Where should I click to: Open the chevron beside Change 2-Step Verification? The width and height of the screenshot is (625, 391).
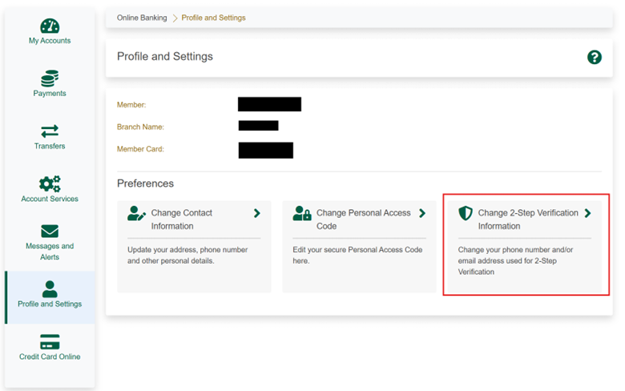587,213
